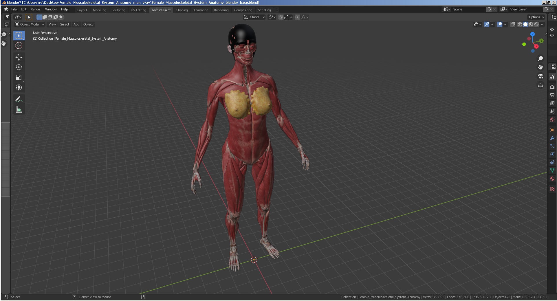Pick the Scale tool
557x301 pixels.
pos(19,77)
